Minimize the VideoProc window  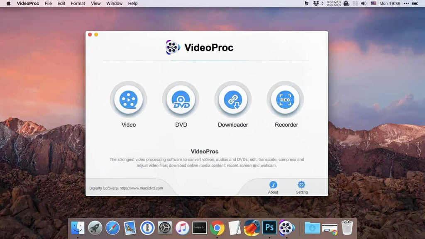96,34
